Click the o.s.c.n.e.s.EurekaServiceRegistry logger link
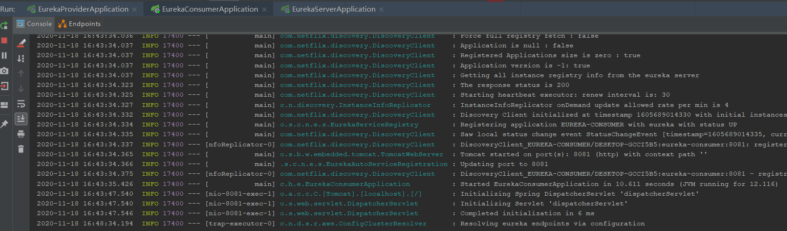 (349, 125)
